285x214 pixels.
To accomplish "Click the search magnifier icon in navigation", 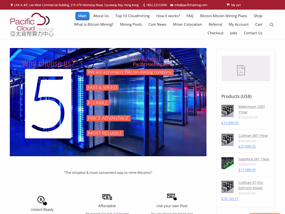I will 272,24.
